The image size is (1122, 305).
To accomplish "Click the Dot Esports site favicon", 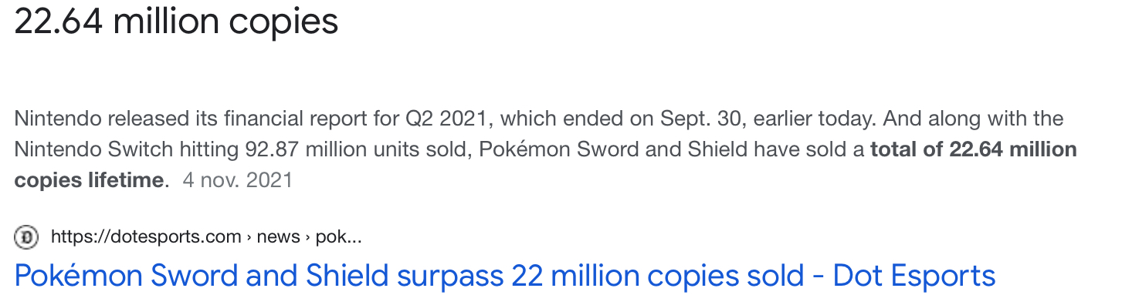I will pos(26,238).
